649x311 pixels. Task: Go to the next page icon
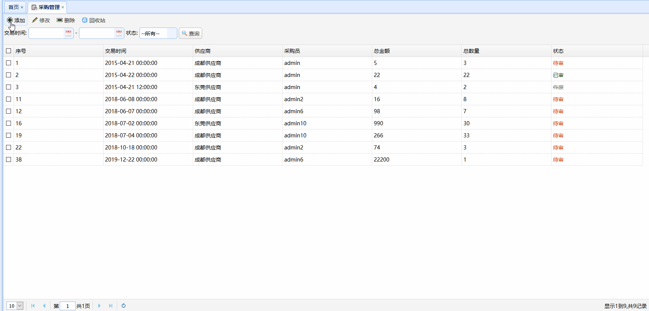tap(99, 306)
